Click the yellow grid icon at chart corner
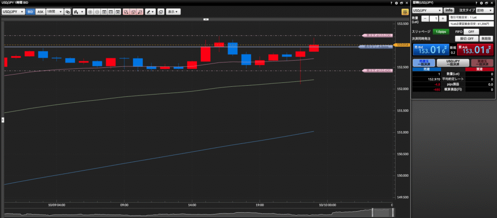This screenshot has width=497, height=218. (404, 12)
